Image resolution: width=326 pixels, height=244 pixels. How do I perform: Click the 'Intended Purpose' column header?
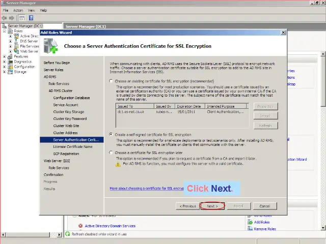coord(226,106)
